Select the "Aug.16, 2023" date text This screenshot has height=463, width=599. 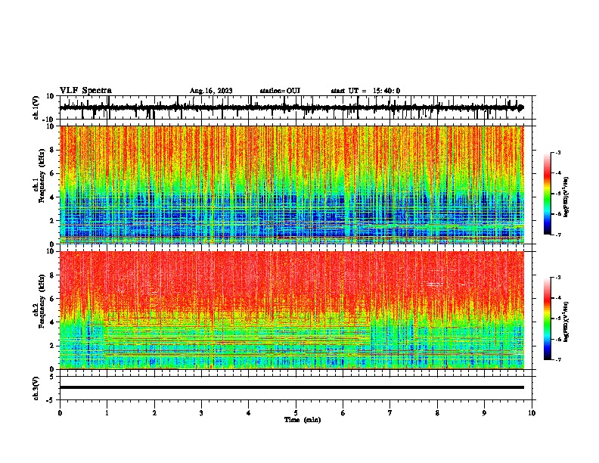[211, 91]
